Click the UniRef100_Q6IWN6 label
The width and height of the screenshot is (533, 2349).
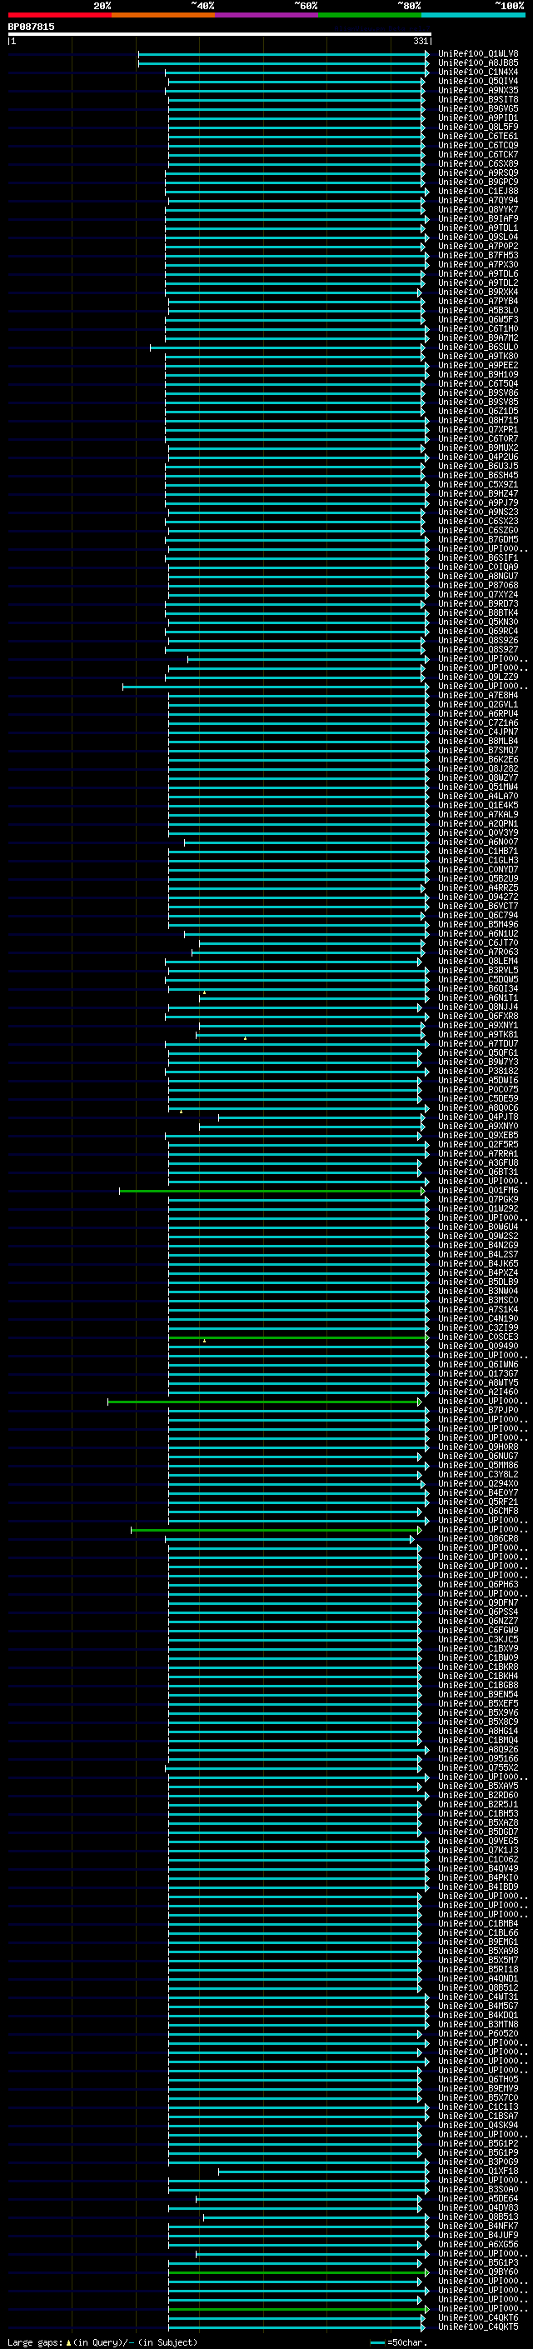tap(477, 1364)
